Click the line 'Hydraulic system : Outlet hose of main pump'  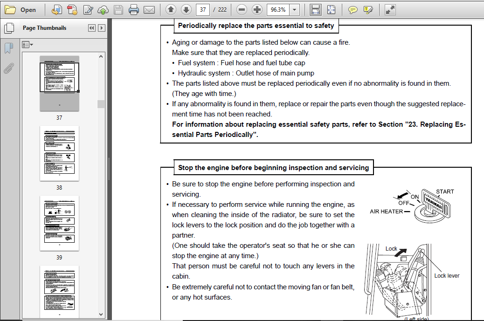point(246,73)
